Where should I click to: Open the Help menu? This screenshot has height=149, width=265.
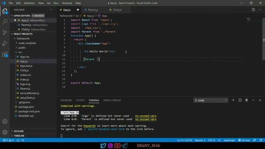78,3
